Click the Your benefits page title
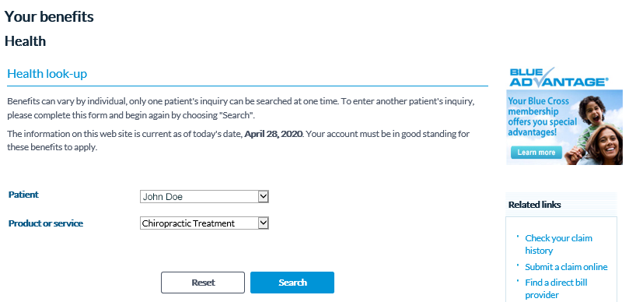 (49, 16)
